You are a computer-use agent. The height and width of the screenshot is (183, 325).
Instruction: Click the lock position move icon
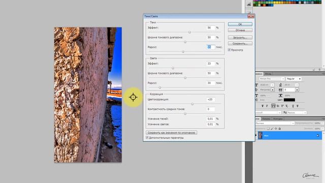(x=276, y=129)
